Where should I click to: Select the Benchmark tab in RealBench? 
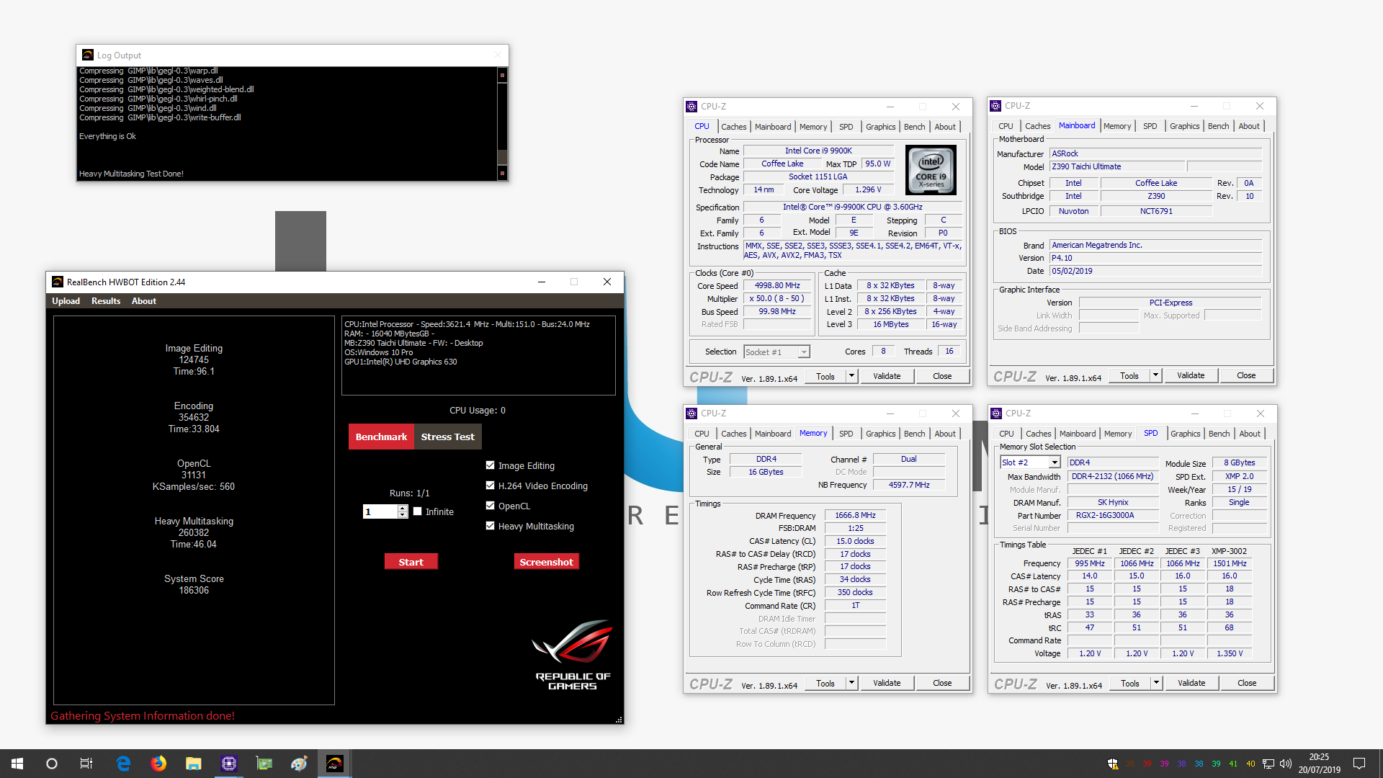point(381,437)
